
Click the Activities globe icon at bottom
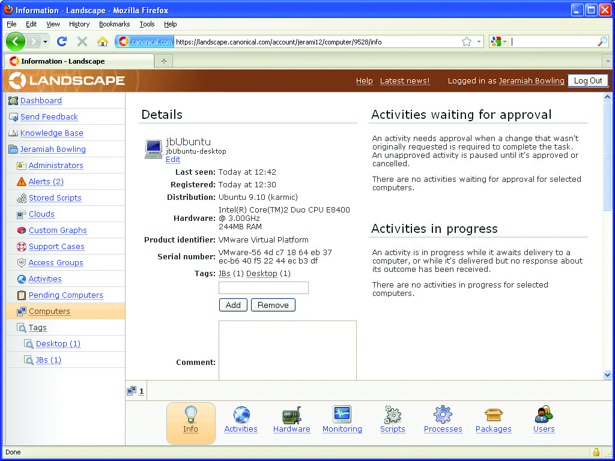pyautogui.click(x=241, y=415)
